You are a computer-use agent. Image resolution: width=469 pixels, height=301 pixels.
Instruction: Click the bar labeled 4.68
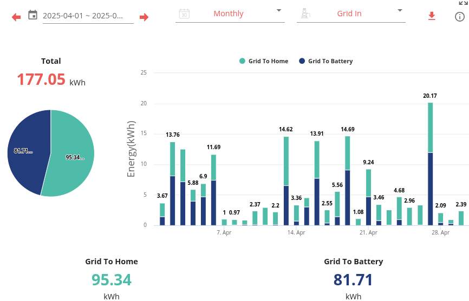(x=399, y=211)
